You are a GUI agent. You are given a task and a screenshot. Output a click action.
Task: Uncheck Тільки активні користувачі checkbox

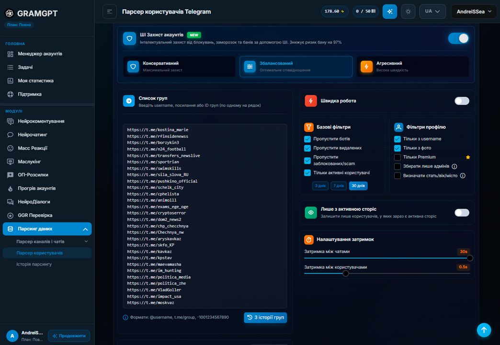(307, 172)
